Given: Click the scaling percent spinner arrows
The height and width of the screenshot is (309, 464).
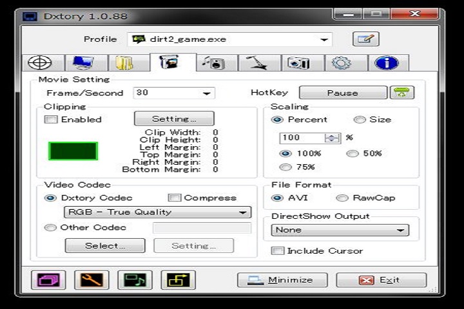Looking at the screenshot, I should (x=332, y=138).
